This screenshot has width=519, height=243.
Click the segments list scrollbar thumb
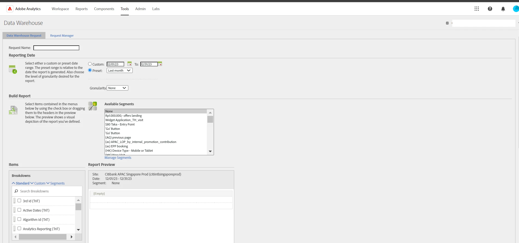click(210, 119)
